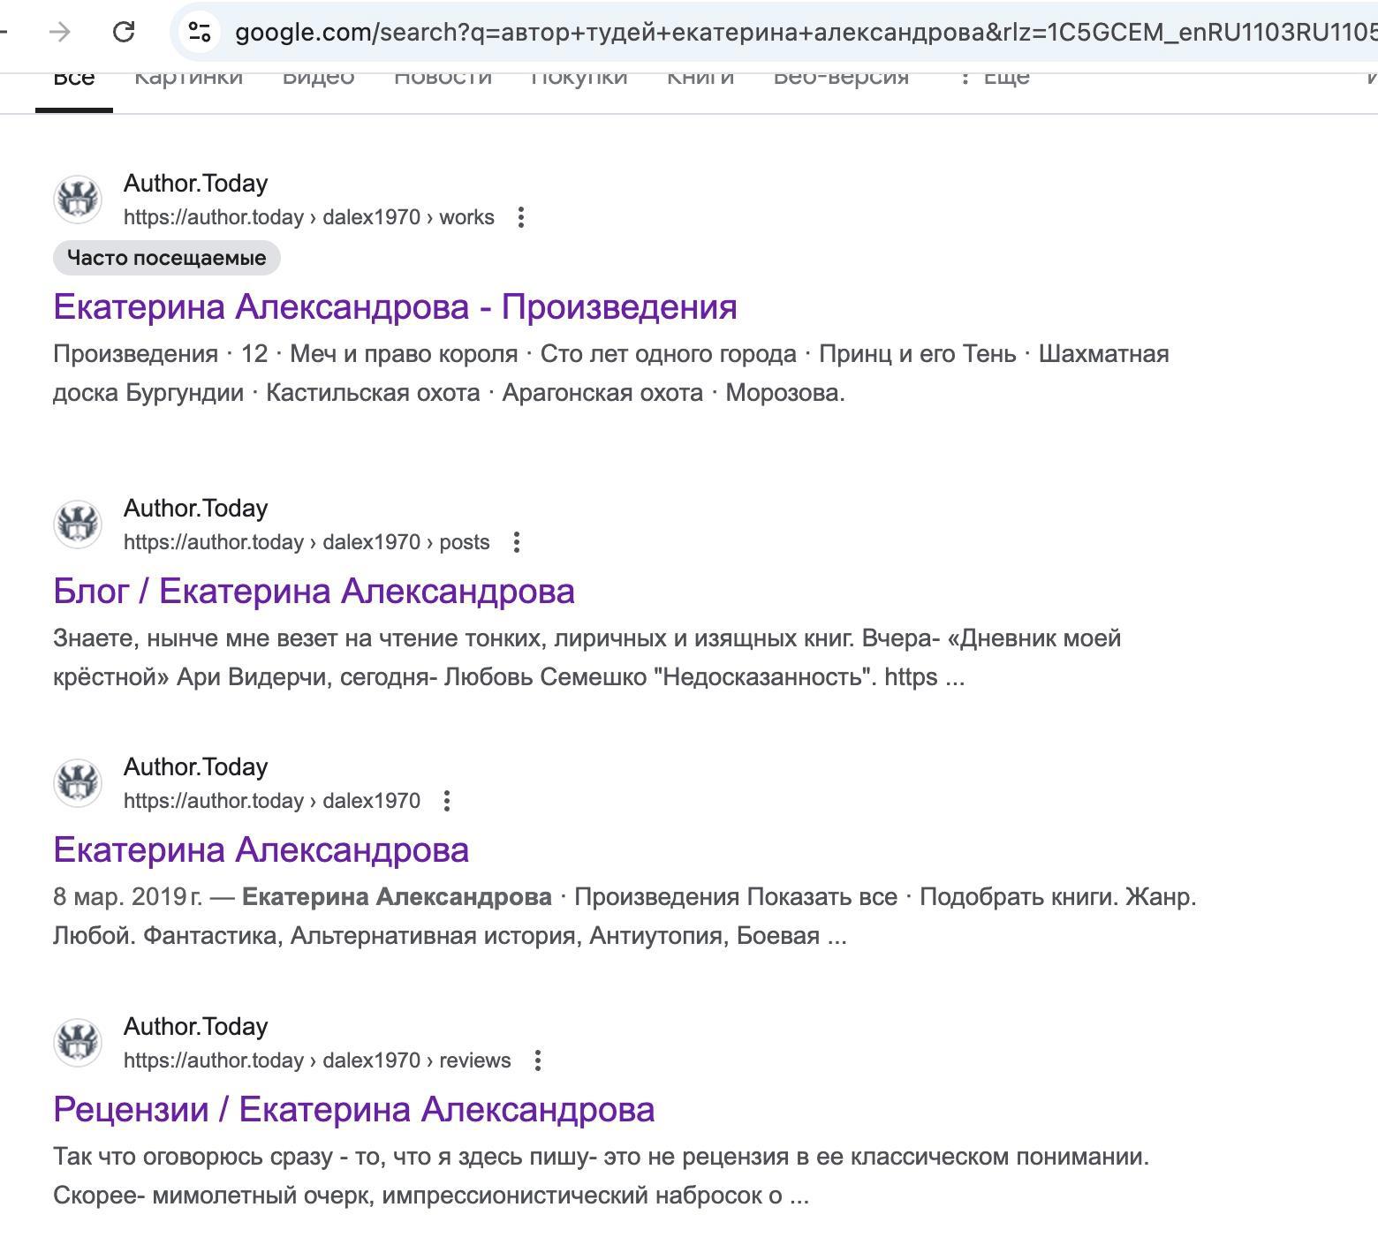The image size is (1378, 1245).
Task: Click Author.Today favicon of the works result
Action: click(78, 199)
